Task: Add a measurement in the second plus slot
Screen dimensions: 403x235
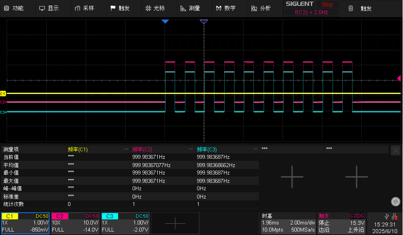Action: (356, 177)
